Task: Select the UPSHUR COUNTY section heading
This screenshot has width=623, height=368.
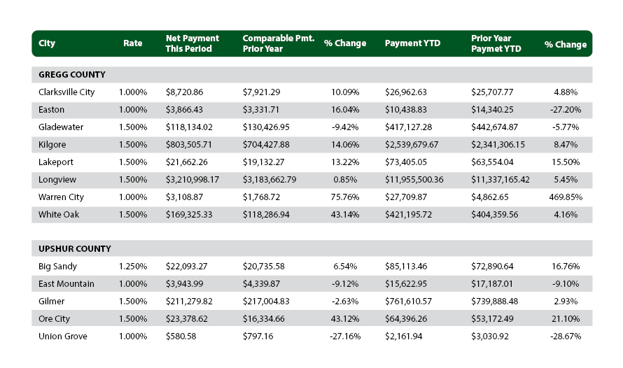Action: tap(75, 248)
